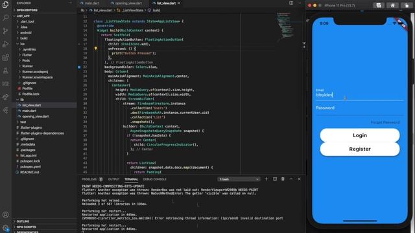Click the code minimap overview
The image size is (415, 233).
[285, 27]
